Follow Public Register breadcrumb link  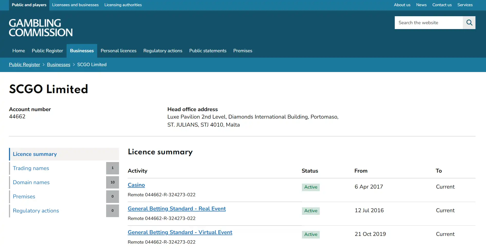click(x=24, y=65)
